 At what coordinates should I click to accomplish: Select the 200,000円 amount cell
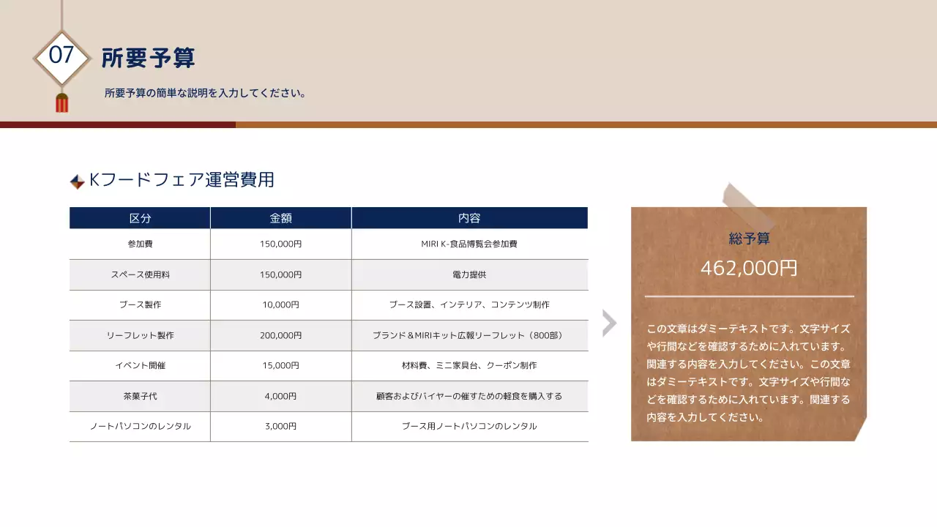coord(280,335)
